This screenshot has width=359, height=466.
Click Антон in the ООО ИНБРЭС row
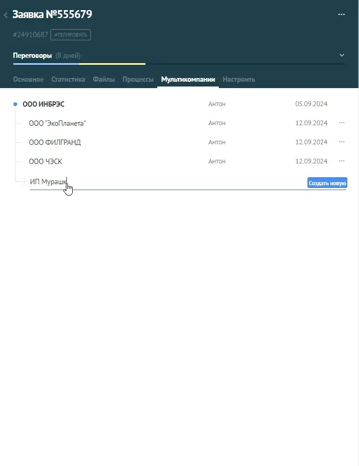pos(217,104)
